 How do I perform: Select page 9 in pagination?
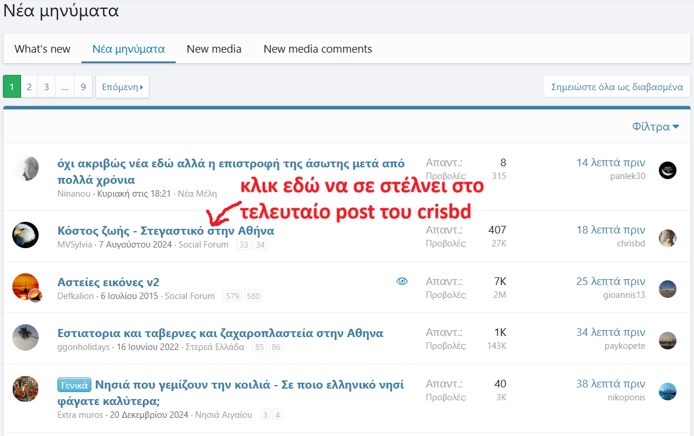[83, 87]
